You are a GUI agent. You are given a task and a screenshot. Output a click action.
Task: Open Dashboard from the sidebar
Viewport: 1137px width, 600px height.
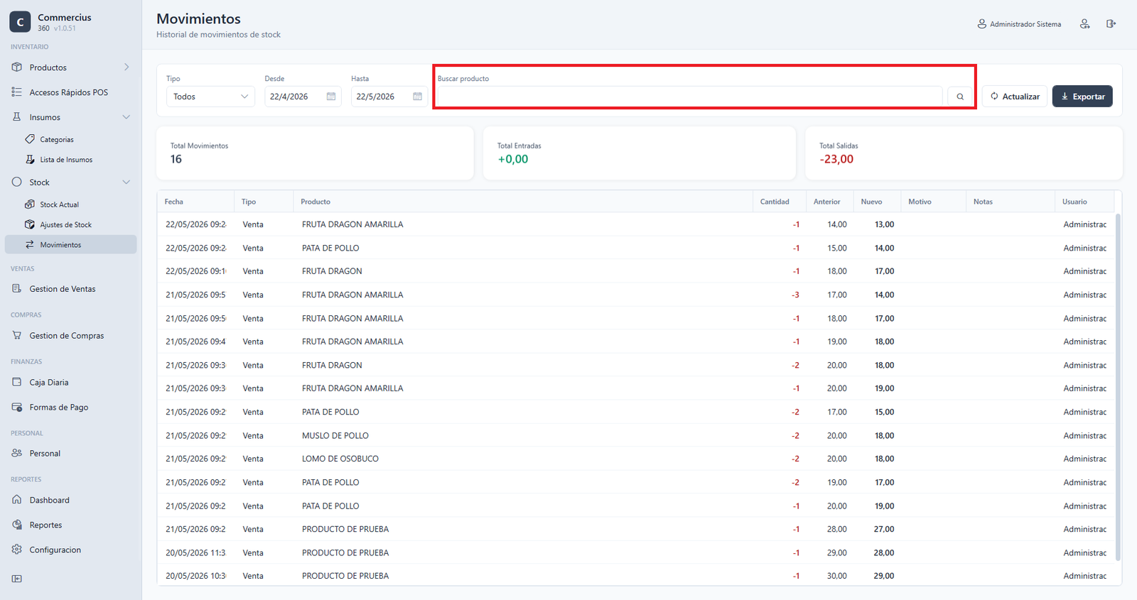click(49, 500)
